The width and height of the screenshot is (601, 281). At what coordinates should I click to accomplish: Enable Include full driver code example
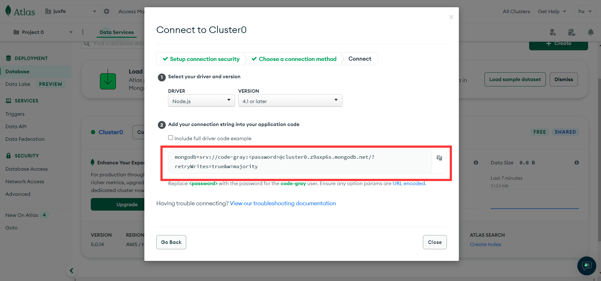pyautogui.click(x=170, y=138)
